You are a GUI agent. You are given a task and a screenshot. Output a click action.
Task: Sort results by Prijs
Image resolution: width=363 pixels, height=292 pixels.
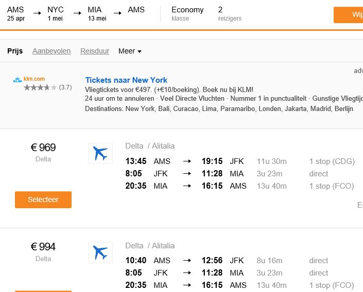point(15,51)
